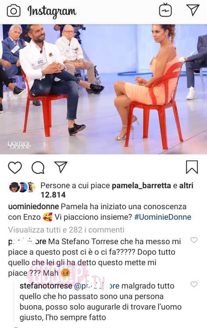This screenshot has height=328, width=207.
Task: Open the #UominieDonne hashtag
Action: pos(163,217)
